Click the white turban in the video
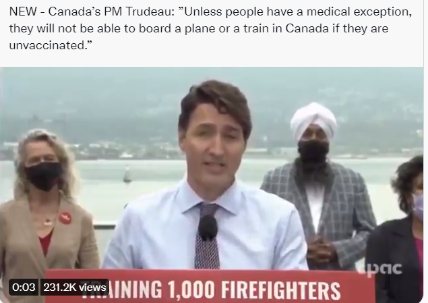Viewport: 428px width, 303px height. tap(313, 121)
